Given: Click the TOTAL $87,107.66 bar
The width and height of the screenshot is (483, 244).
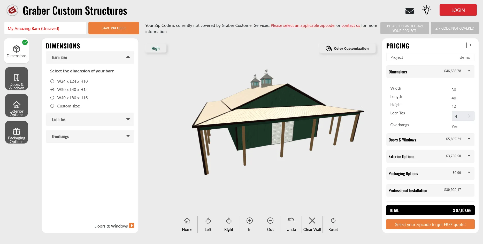Looking at the screenshot, I should 430,210.
